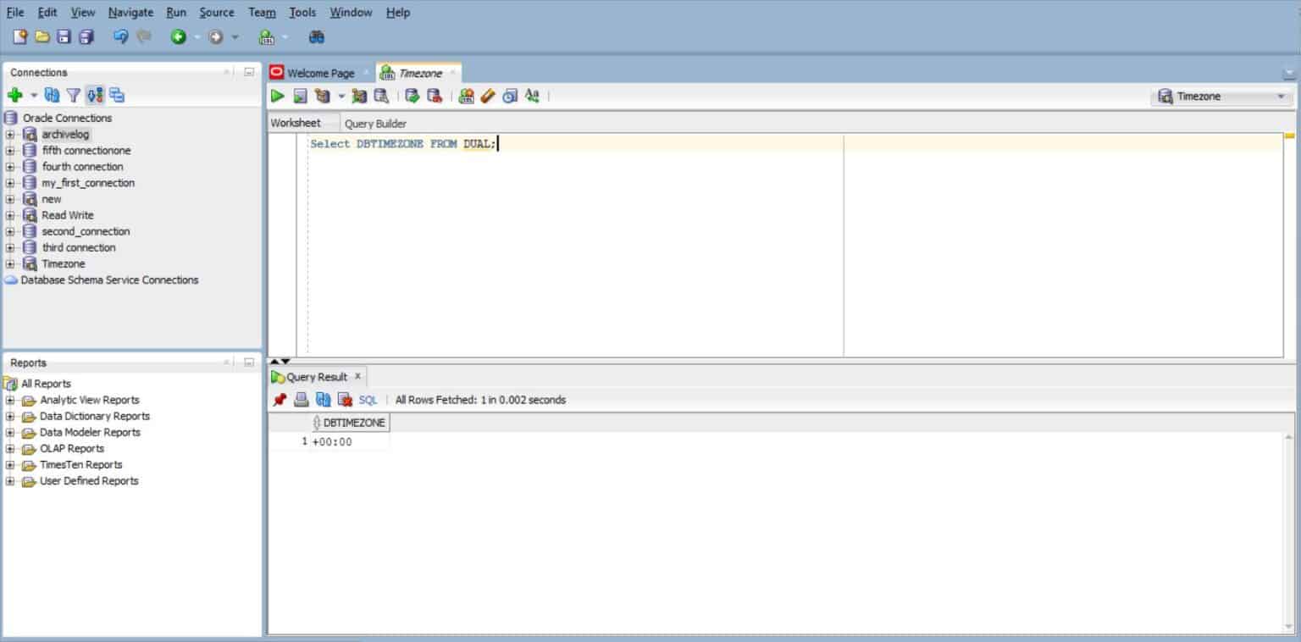Add a new Oracle connection with the plus icon
Screen dimensions: 1301x642
coord(14,95)
